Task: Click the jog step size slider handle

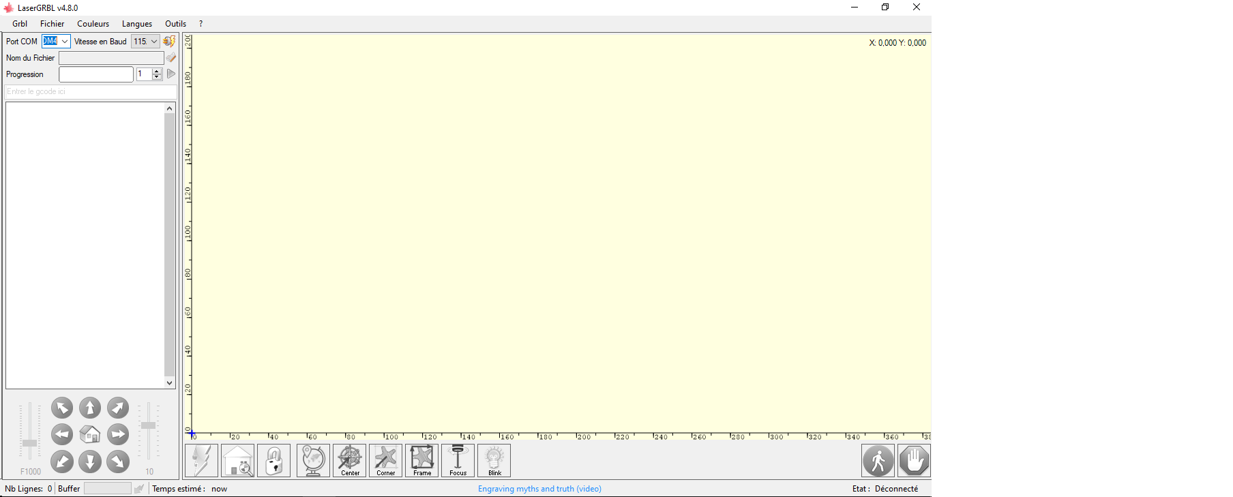Action: [x=148, y=425]
